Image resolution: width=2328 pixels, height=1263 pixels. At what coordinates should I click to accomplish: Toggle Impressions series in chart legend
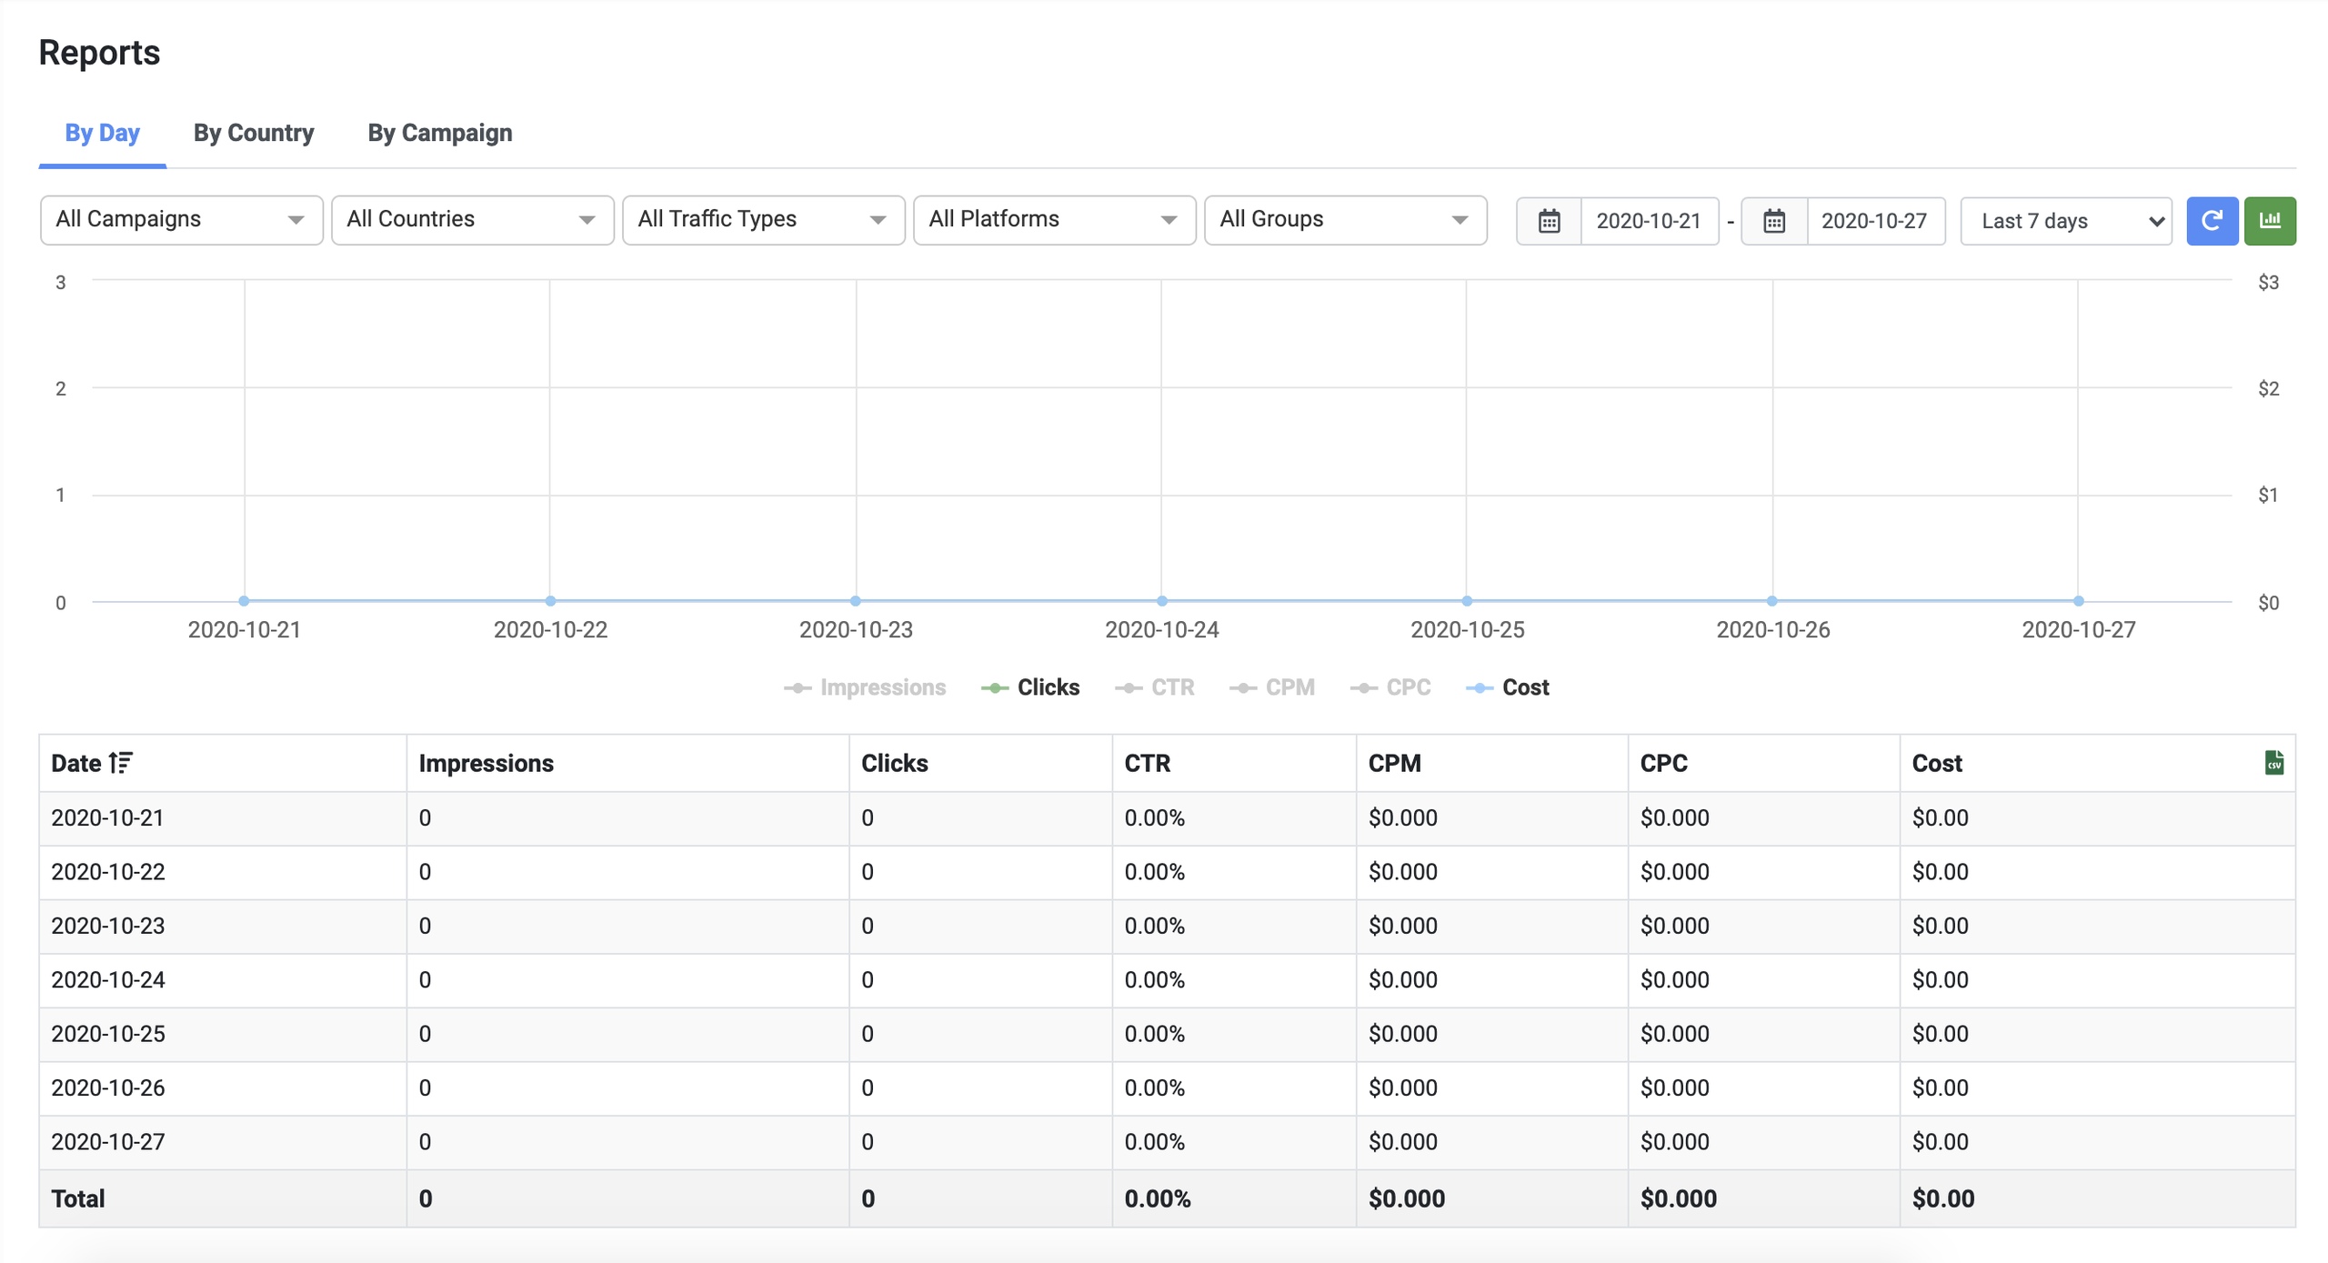click(865, 687)
